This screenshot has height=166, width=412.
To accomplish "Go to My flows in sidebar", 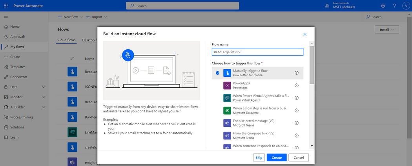I will pyautogui.click(x=24, y=47).
